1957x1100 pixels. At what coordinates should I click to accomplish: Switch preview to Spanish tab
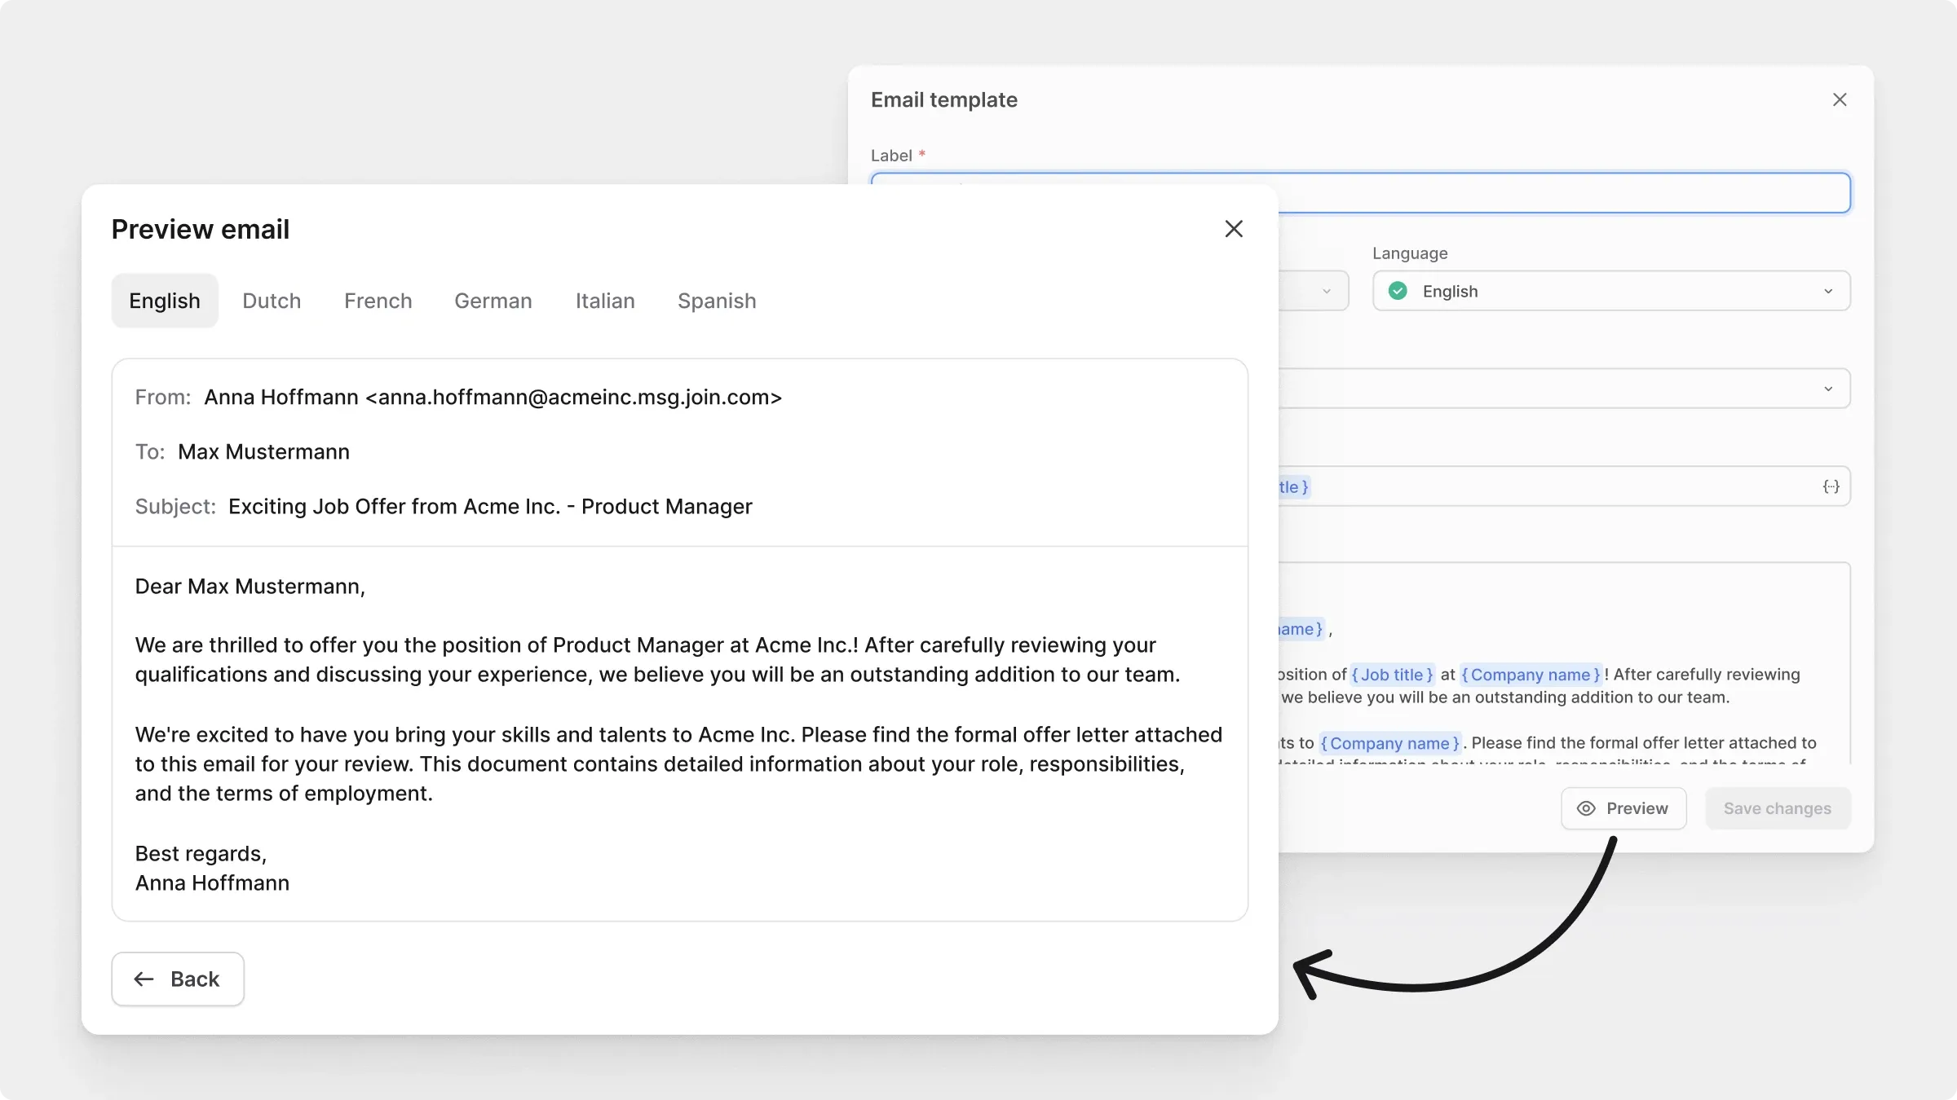pyautogui.click(x=717, y=301)
